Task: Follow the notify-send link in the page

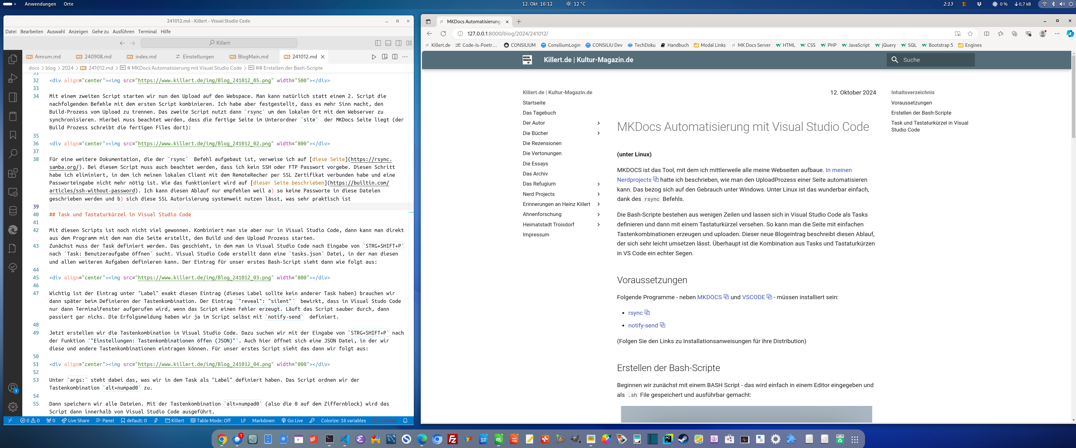Action: [643, 325]
